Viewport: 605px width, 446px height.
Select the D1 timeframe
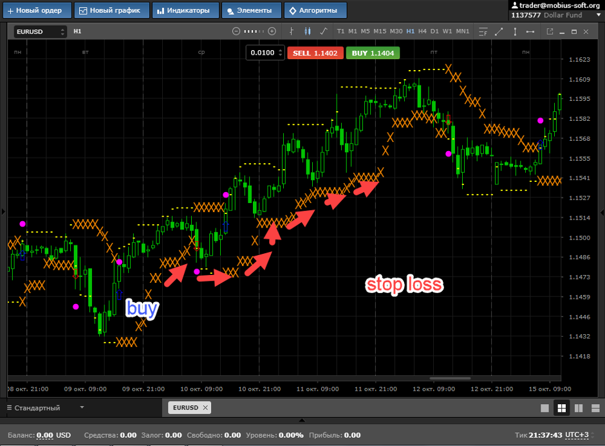point(434,31)
